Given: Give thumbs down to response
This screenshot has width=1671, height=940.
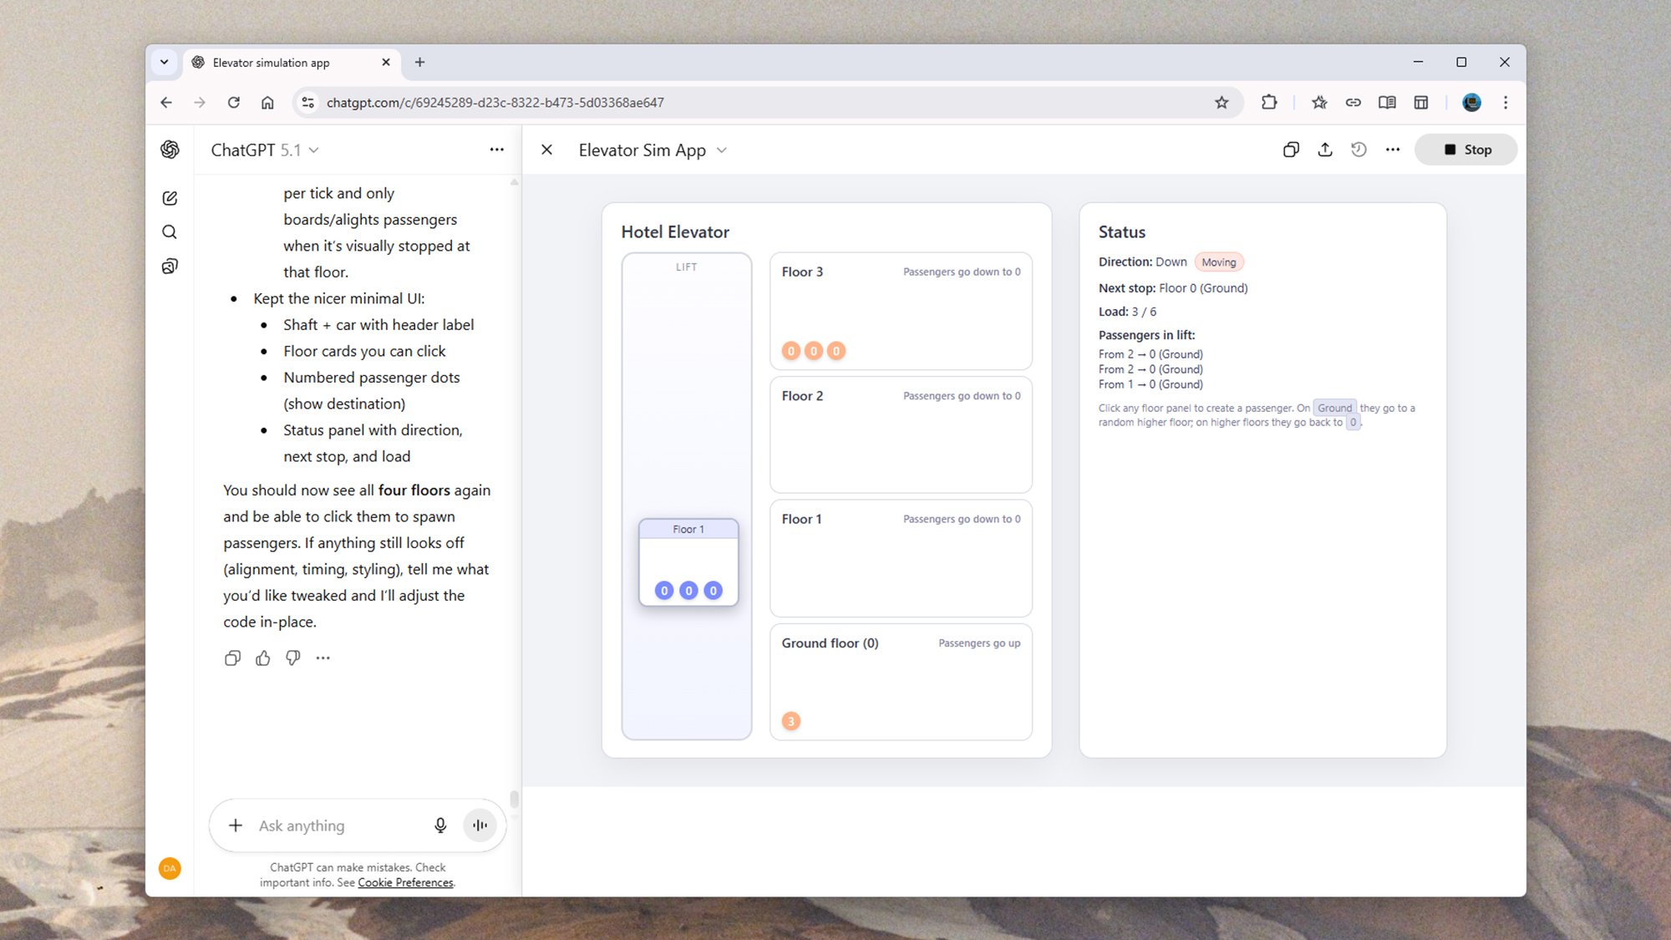Looking at the screenshot, I should (293, 658).
